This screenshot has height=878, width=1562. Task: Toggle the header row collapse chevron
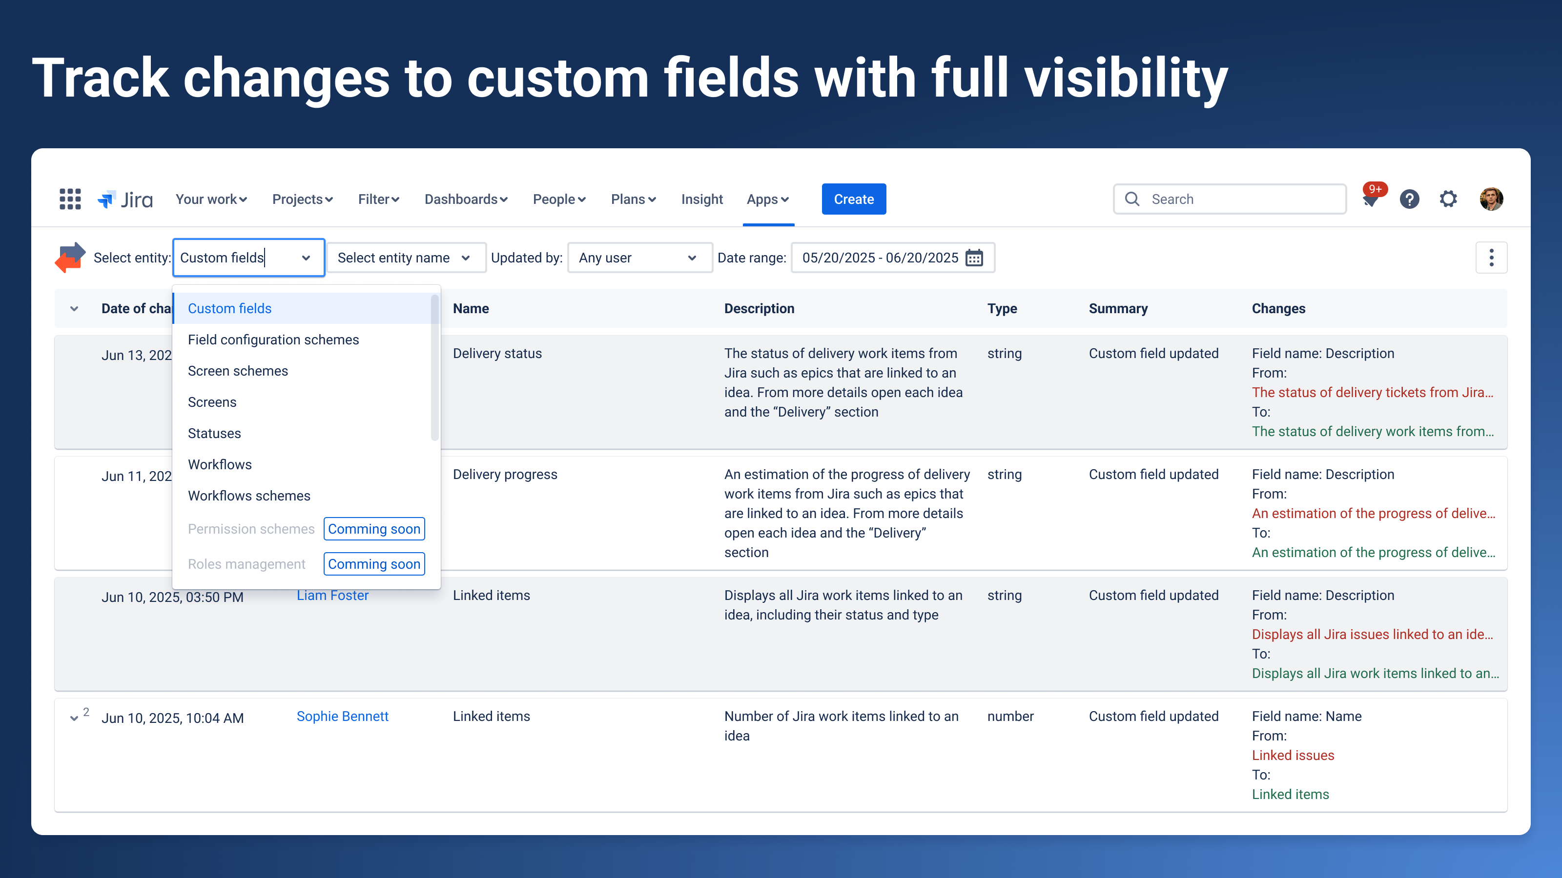tap(74, 308)
